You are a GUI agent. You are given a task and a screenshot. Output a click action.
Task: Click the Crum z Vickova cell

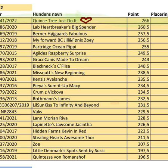click(x=80, y=92)
